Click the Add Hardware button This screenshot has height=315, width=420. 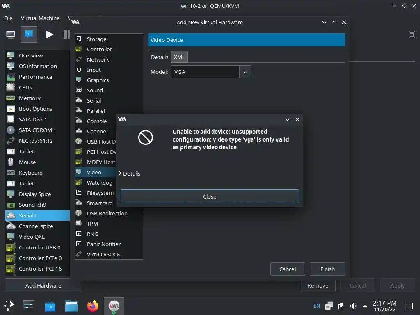click(x=43, y=285)
